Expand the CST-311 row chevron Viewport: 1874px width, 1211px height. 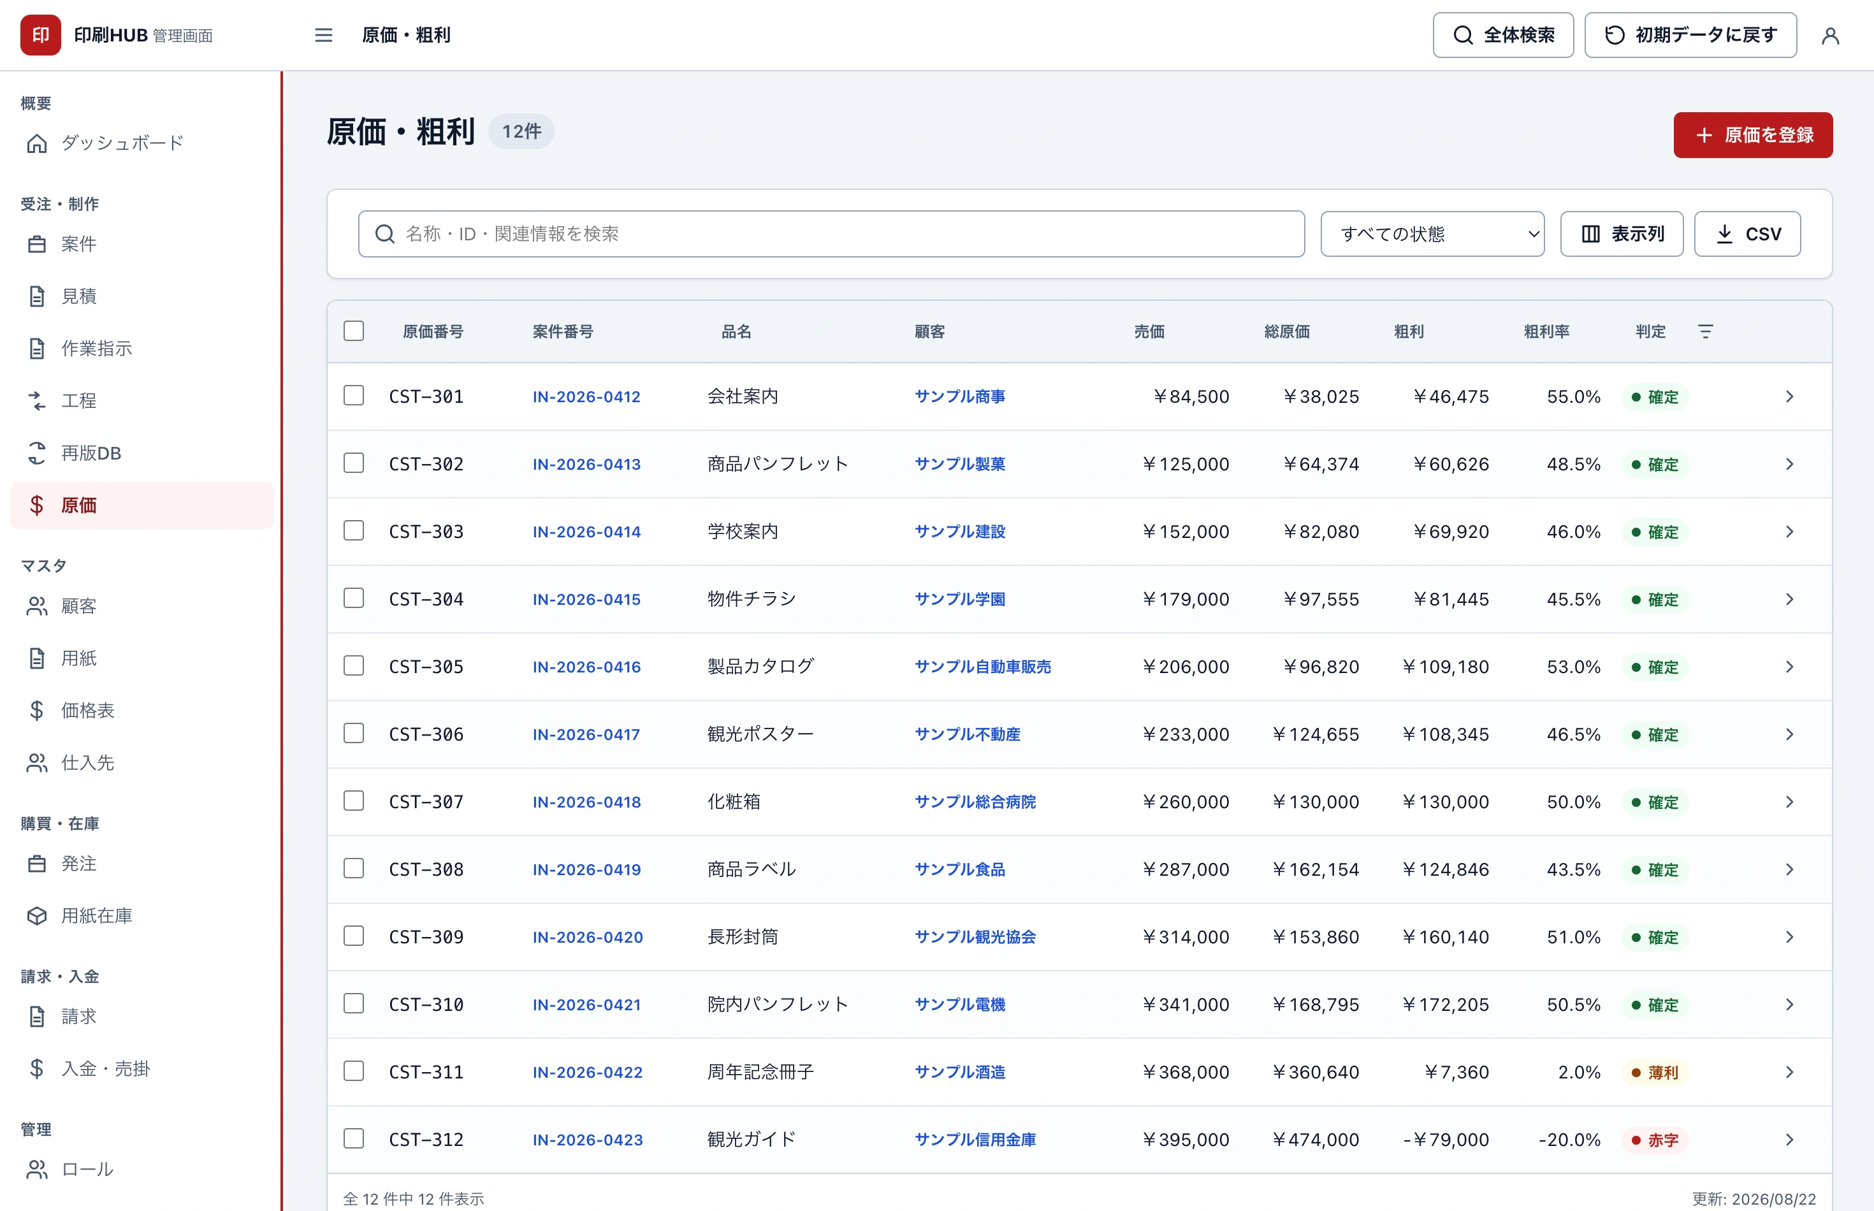(x=1789, y=1073)
